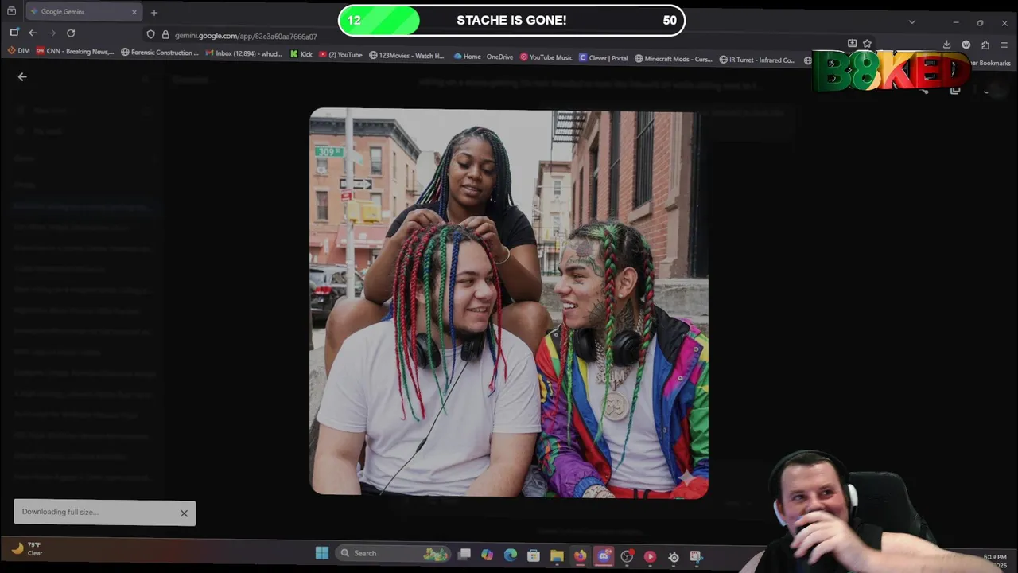Open the Forensic Construction bookmark
The image size is (1018, 573).
[160, 53]
